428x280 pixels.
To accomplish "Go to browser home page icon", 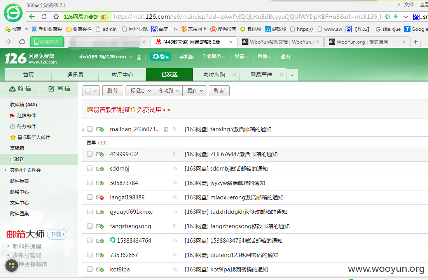I will coord(56,17).
